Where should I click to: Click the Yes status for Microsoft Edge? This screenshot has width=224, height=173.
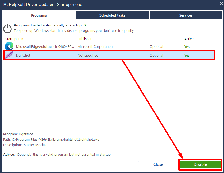(x=187, y=47)
